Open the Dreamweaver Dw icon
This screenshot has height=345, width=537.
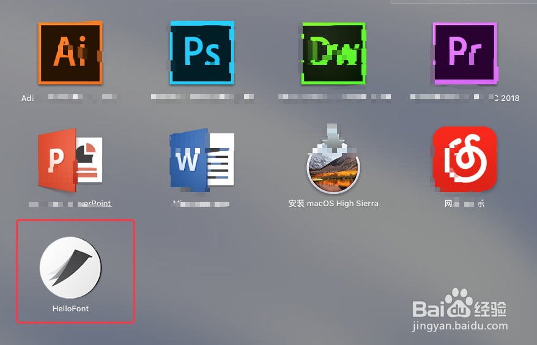click(333, 53)
